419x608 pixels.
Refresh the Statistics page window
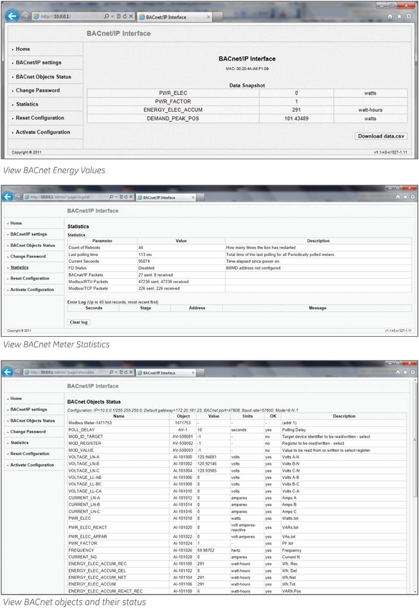[125, 197]
